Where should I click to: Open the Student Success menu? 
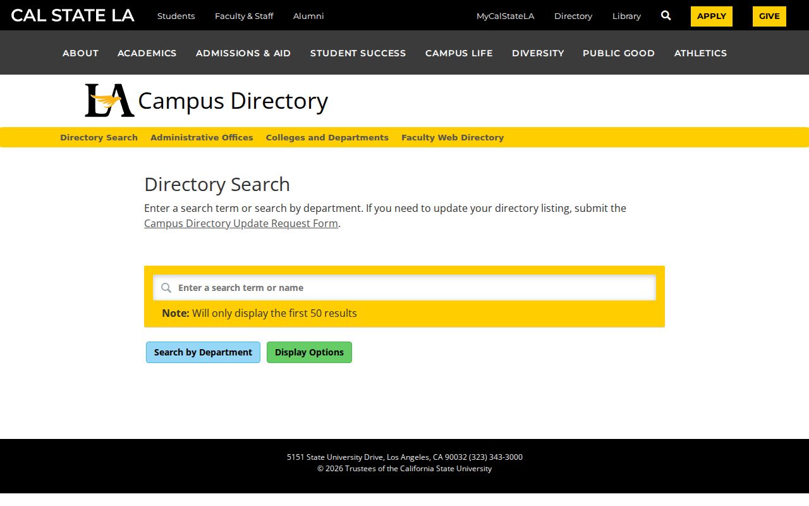358,53
